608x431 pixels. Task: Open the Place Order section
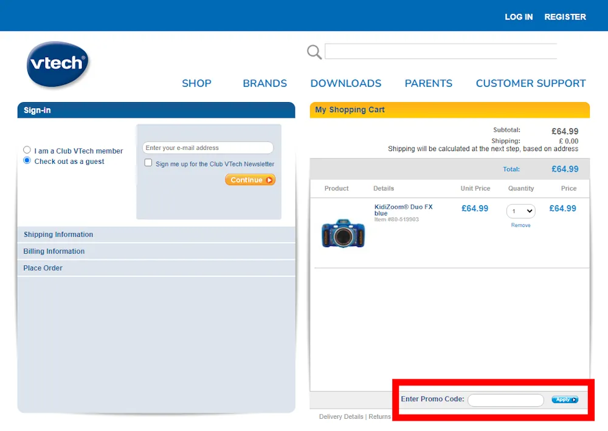43,268
